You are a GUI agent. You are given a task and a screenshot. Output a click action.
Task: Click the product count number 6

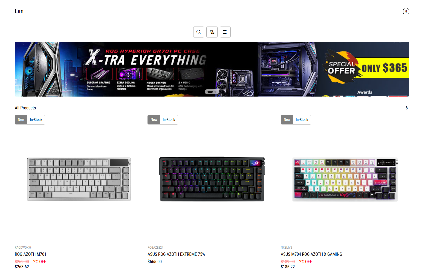tap(407, 108)
